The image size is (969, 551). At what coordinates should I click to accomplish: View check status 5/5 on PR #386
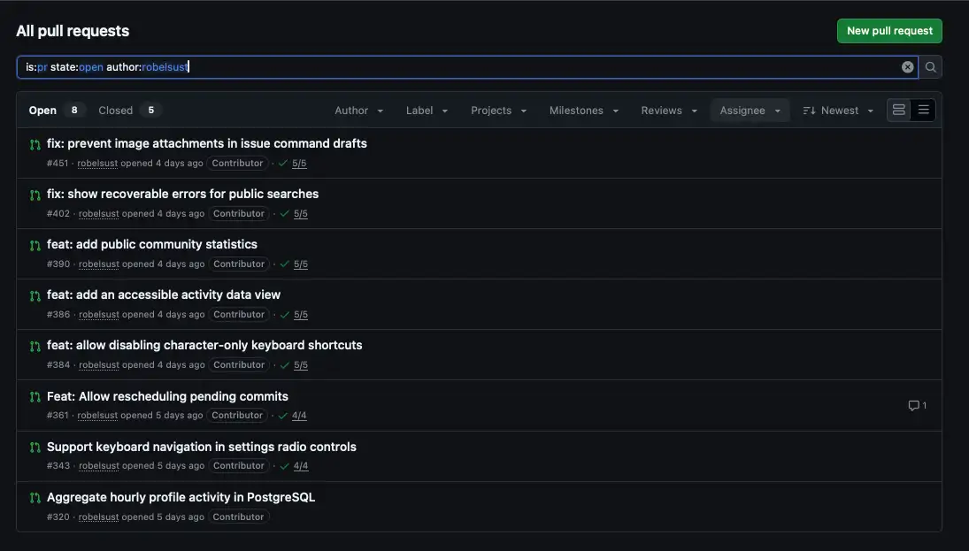pyautogui.click(x=300, y=315)
